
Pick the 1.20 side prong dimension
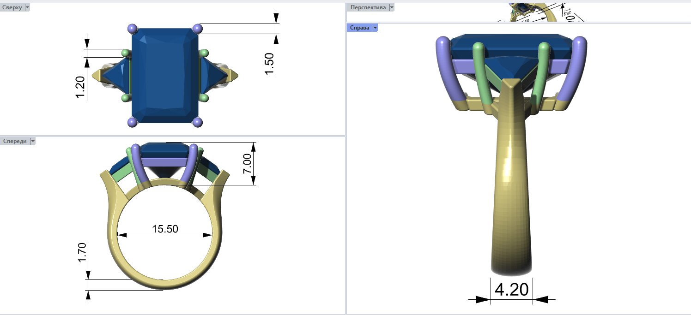tap(80, 87)
